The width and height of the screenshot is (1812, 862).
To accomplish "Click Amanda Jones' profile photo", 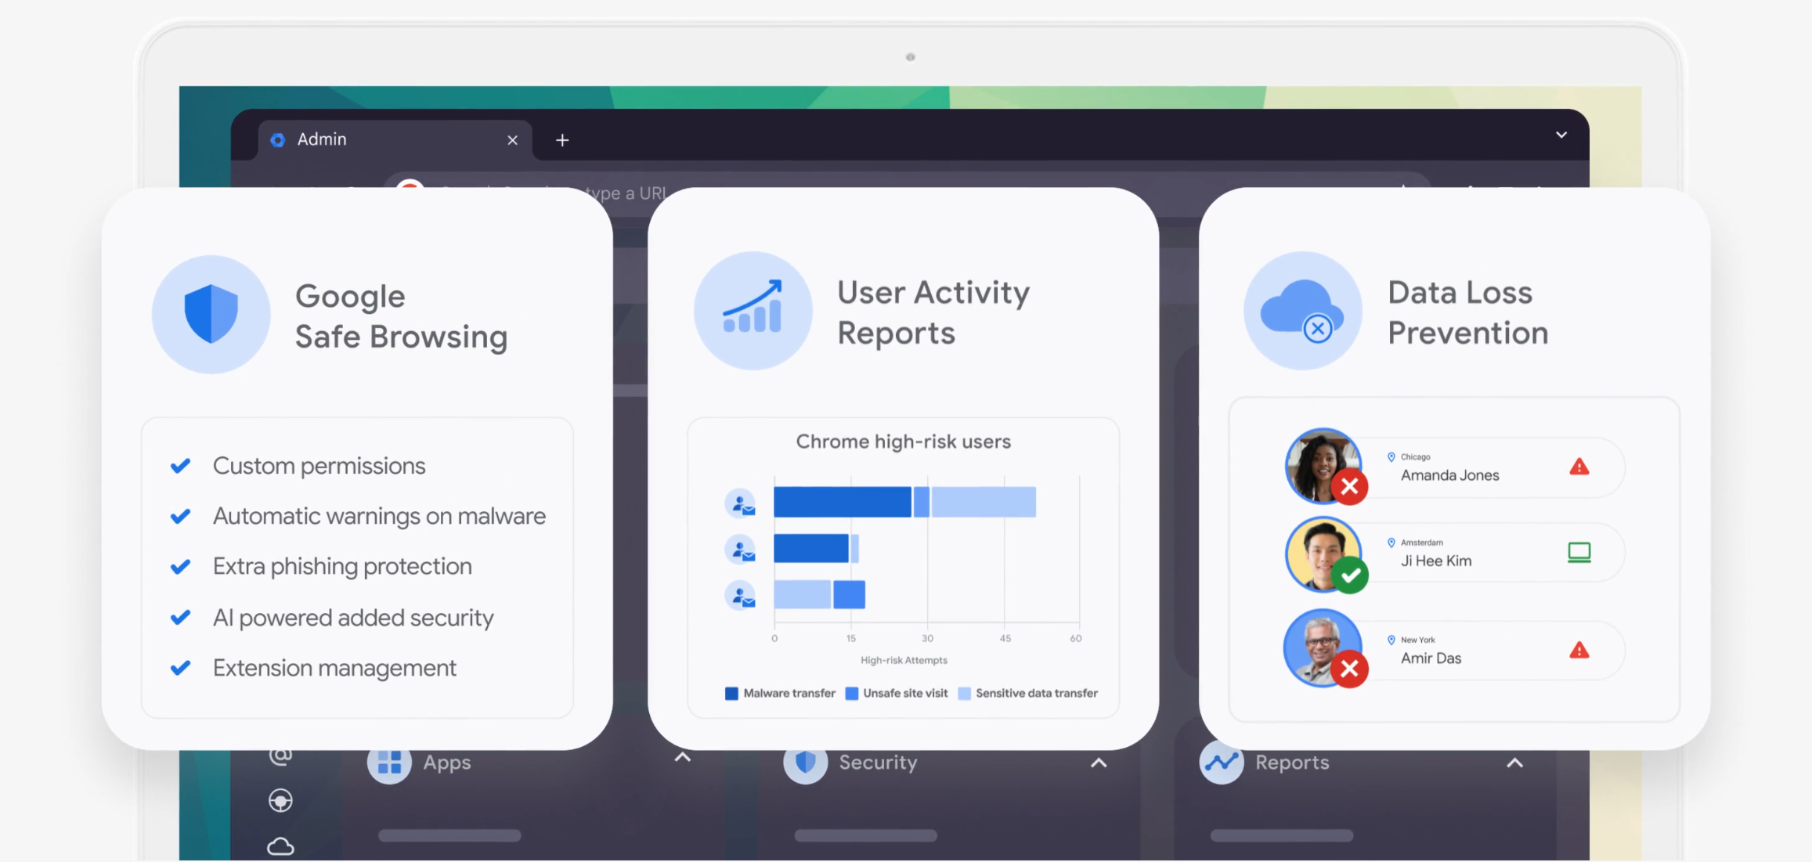I will click(1323, 466).
